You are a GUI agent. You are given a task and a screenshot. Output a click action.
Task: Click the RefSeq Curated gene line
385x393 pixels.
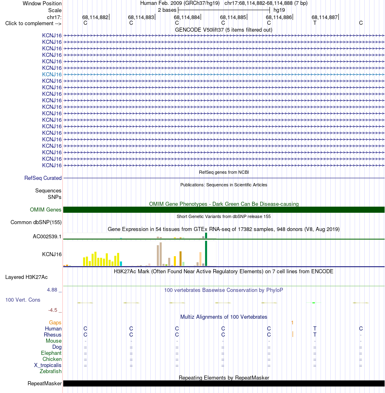[224, 178]
